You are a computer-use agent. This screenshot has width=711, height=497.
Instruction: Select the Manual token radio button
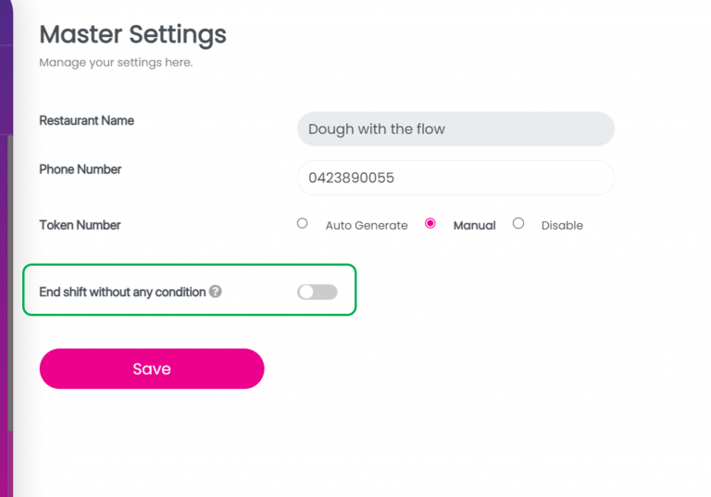pyautogui.click(x=430, y=223)
